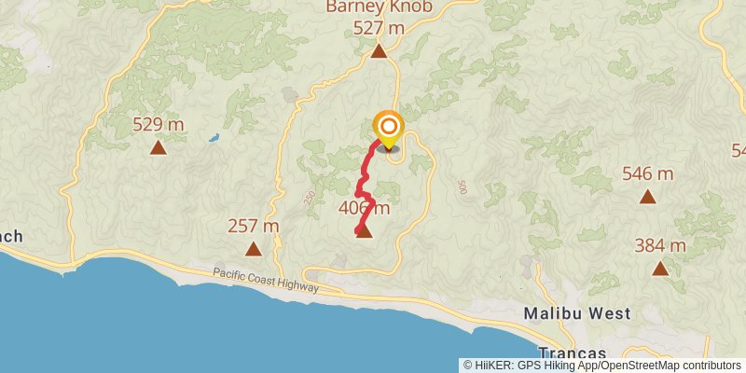Select the 257 m peak triangle marker
Image resolution: width=746 pixels, height=373 pixels.
pyautogui.click(x=253, y=248)
